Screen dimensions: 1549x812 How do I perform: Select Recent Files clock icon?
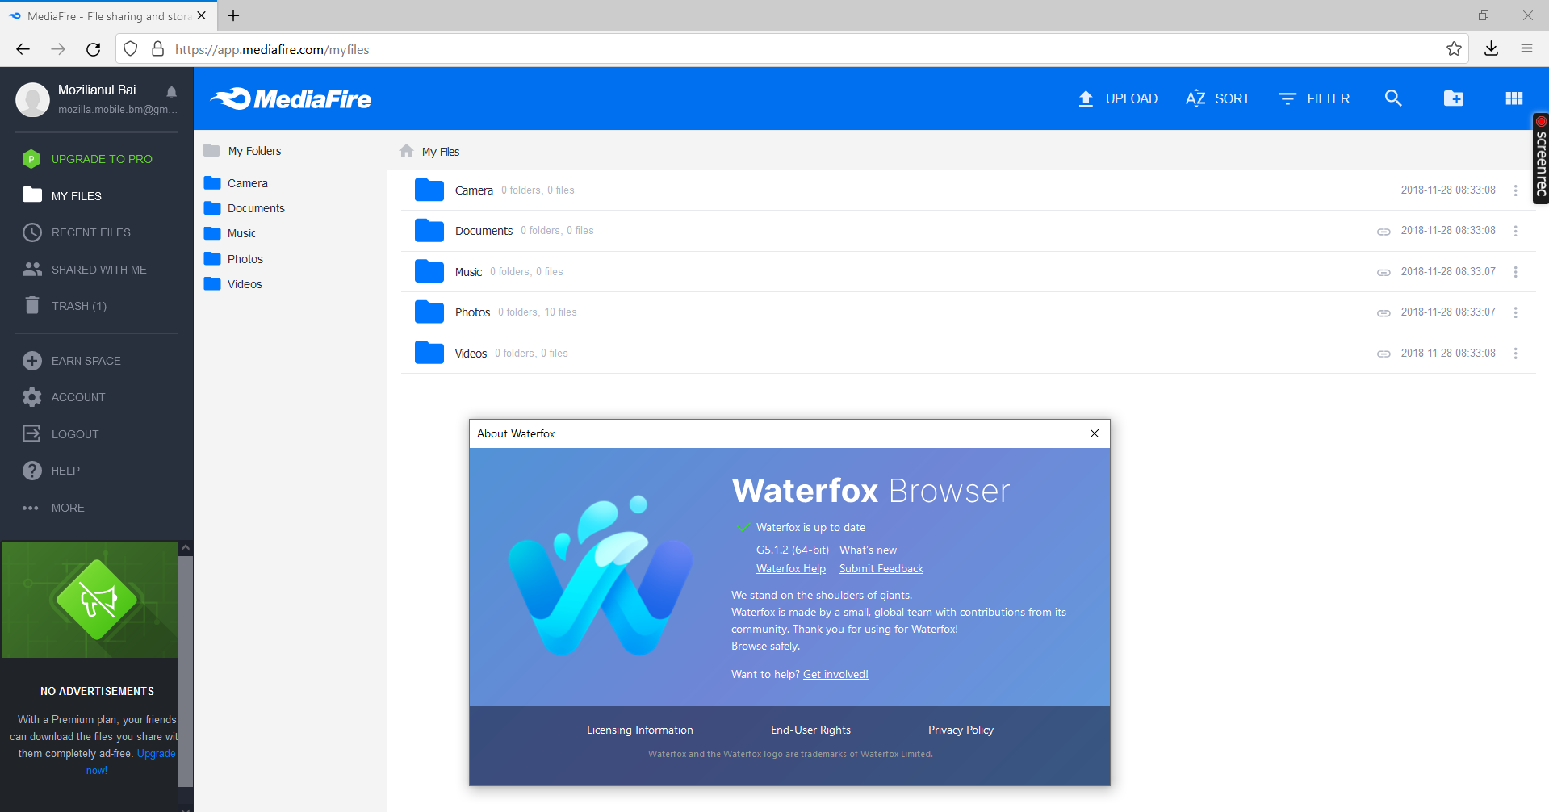tap(32, 232)
